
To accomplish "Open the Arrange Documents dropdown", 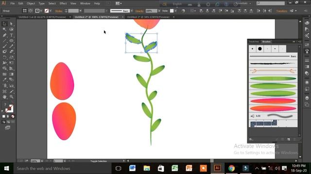I will 119,3.
